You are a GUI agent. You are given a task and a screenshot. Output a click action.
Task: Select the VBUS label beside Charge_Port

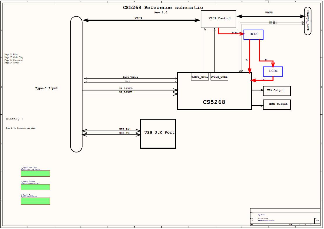point(269,13)
